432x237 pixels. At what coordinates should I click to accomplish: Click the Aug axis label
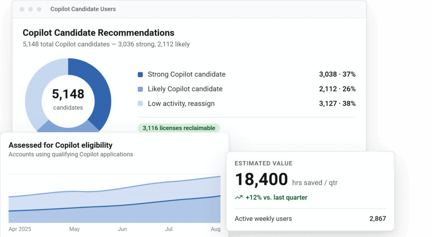(x=216, y=229)
